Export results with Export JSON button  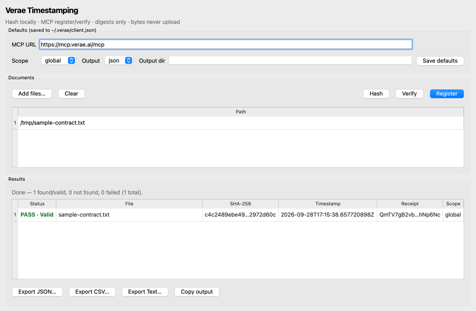click(x=37, y=292)
